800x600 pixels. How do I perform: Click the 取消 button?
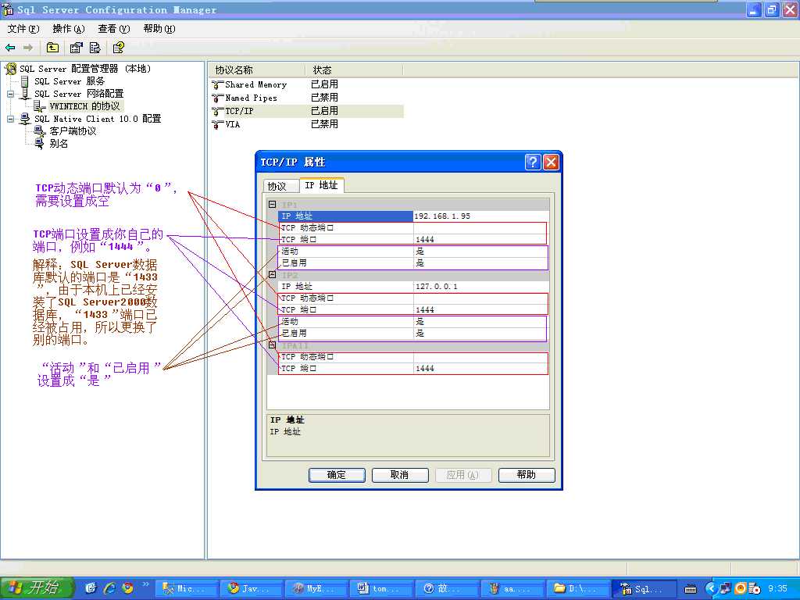pyautogui.click(x=399, y=475)
